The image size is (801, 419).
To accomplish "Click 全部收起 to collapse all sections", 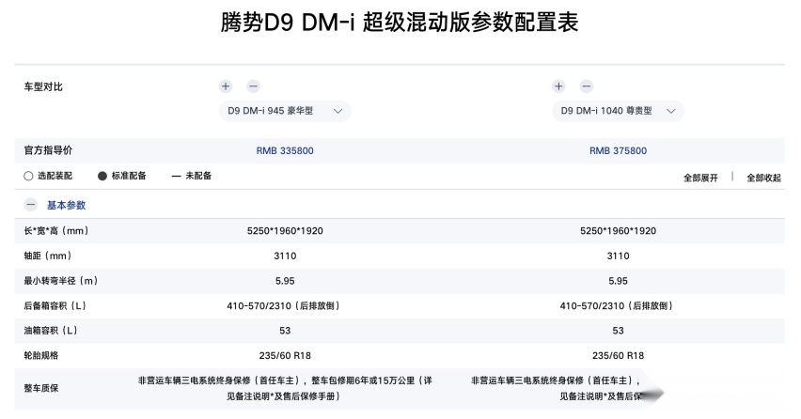I will (763, 178).
